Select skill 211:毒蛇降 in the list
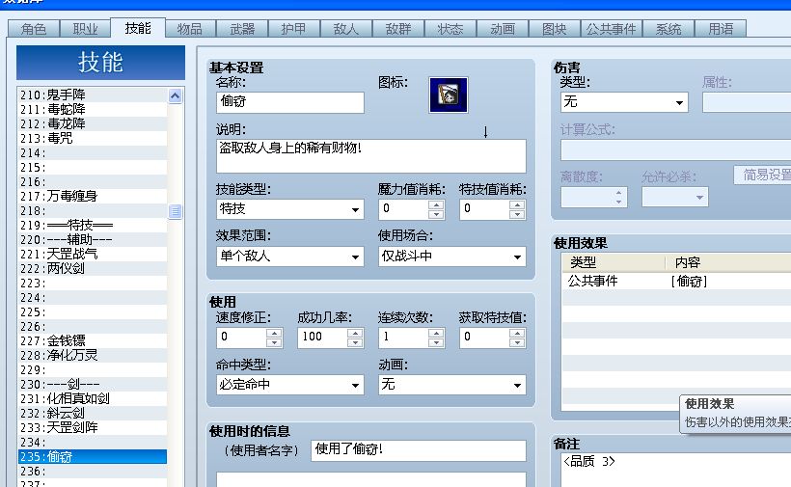The width and height of the screenshot is (791, 487). 93,109
